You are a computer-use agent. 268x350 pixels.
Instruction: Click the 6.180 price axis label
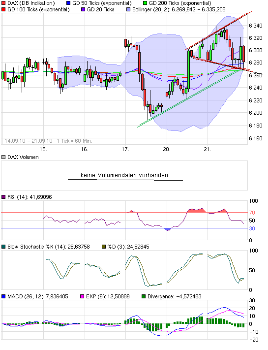[256, 126]
